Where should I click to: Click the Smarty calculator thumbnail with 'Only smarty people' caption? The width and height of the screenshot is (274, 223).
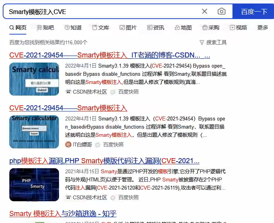click(34, 132)
